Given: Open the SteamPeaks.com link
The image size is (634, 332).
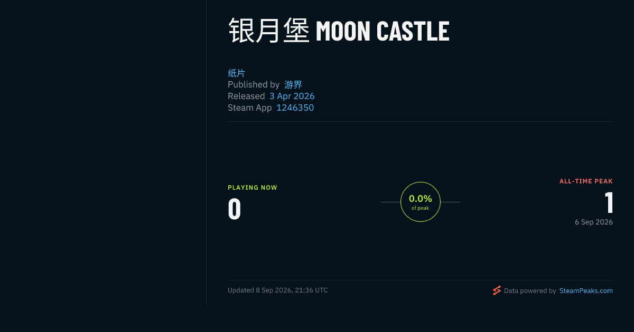Looking at the screenshot, I should pos(586,290).
